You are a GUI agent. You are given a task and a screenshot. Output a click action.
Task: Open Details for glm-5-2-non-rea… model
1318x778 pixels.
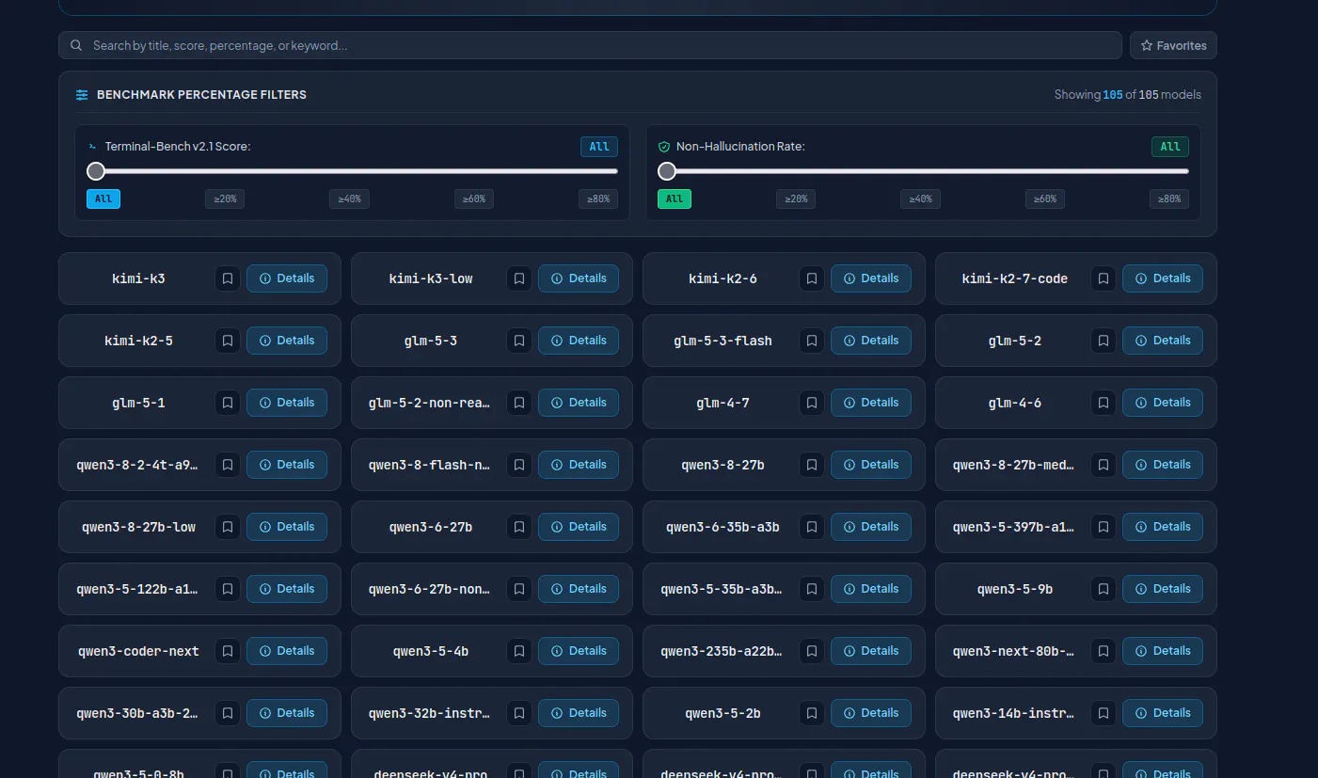point(579,403)
